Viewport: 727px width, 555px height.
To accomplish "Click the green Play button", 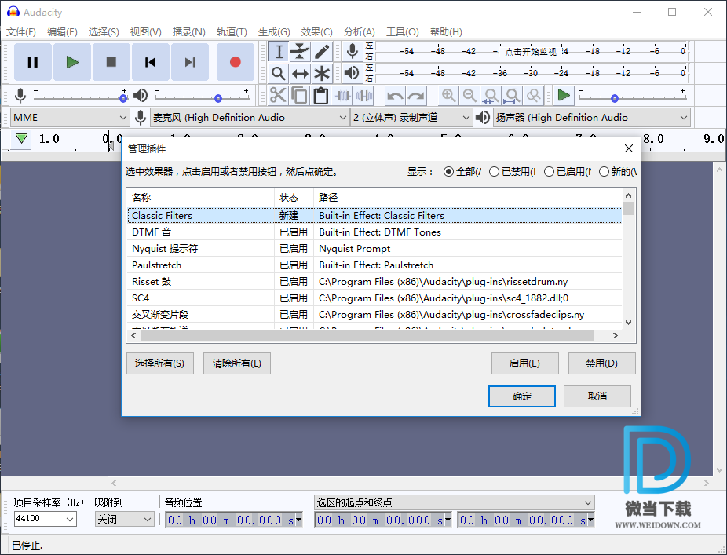I will (72, 62).
